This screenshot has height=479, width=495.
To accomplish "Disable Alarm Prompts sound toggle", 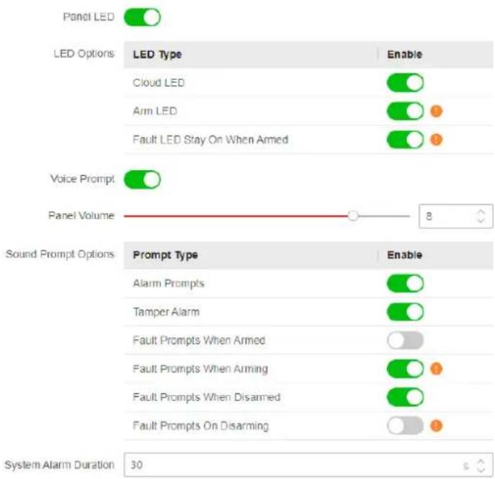I will tap(406, 283).
